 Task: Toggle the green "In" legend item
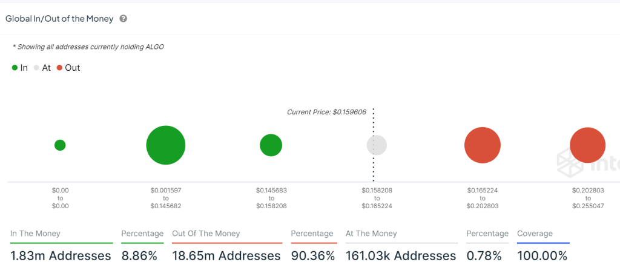(x=20, y=68)
